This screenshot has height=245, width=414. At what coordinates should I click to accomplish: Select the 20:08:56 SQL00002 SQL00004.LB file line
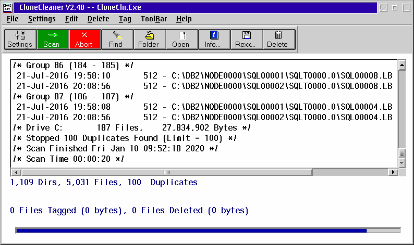[204, 117]
